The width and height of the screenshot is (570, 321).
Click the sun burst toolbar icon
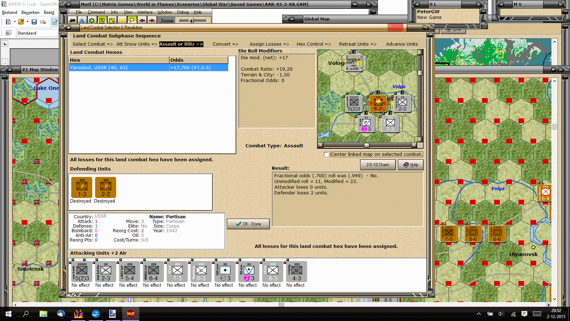(122, 20)
